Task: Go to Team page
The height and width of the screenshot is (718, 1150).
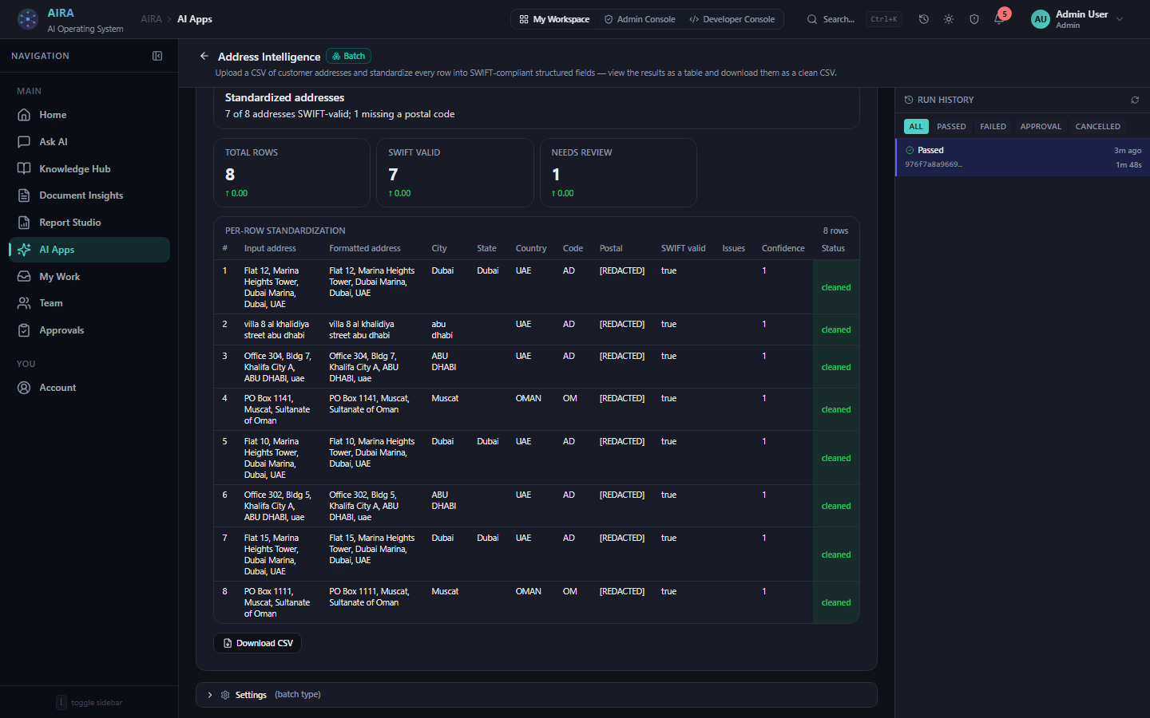Action: pos(89,303)
